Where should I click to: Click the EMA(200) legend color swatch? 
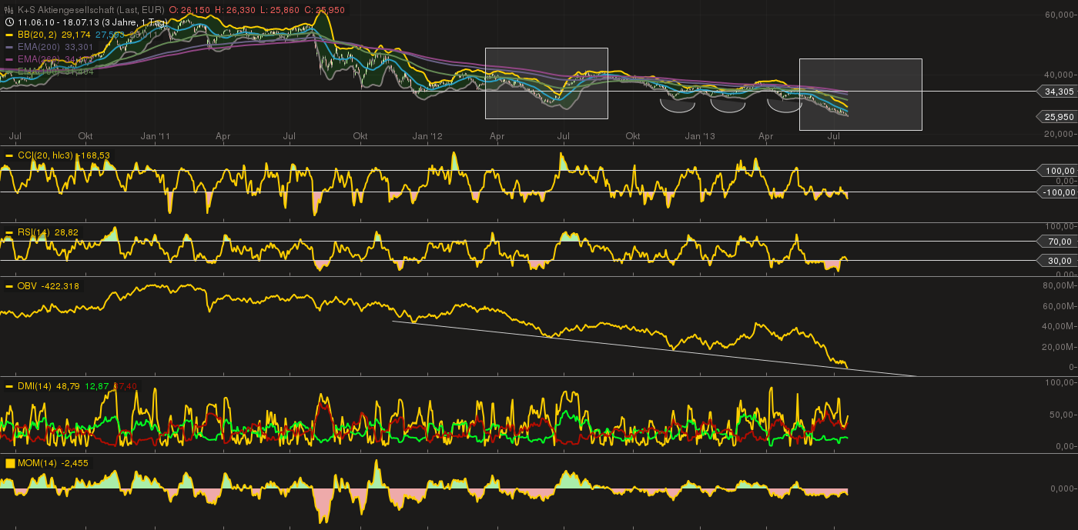click(x=9, y=47)
